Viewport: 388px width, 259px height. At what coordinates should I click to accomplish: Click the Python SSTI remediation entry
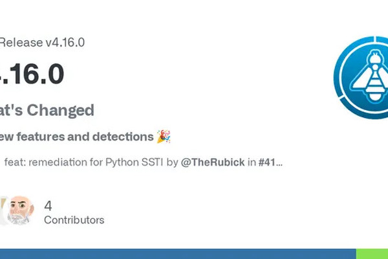tap(91, 162)
